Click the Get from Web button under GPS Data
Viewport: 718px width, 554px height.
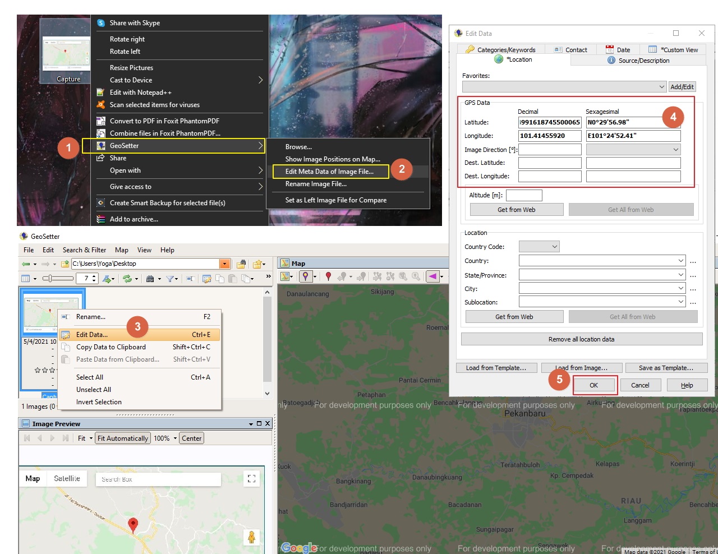tap(516, 209)
